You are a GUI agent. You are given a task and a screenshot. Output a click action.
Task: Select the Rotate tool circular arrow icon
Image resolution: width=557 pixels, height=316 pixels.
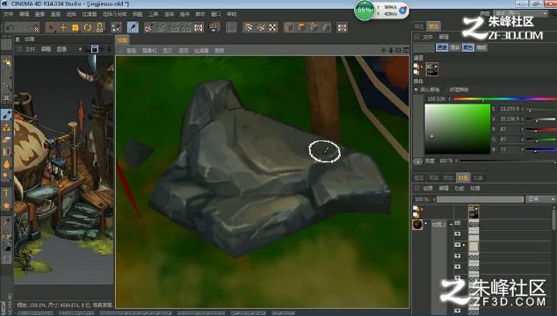pyautogui.click(x=87, y=27)
